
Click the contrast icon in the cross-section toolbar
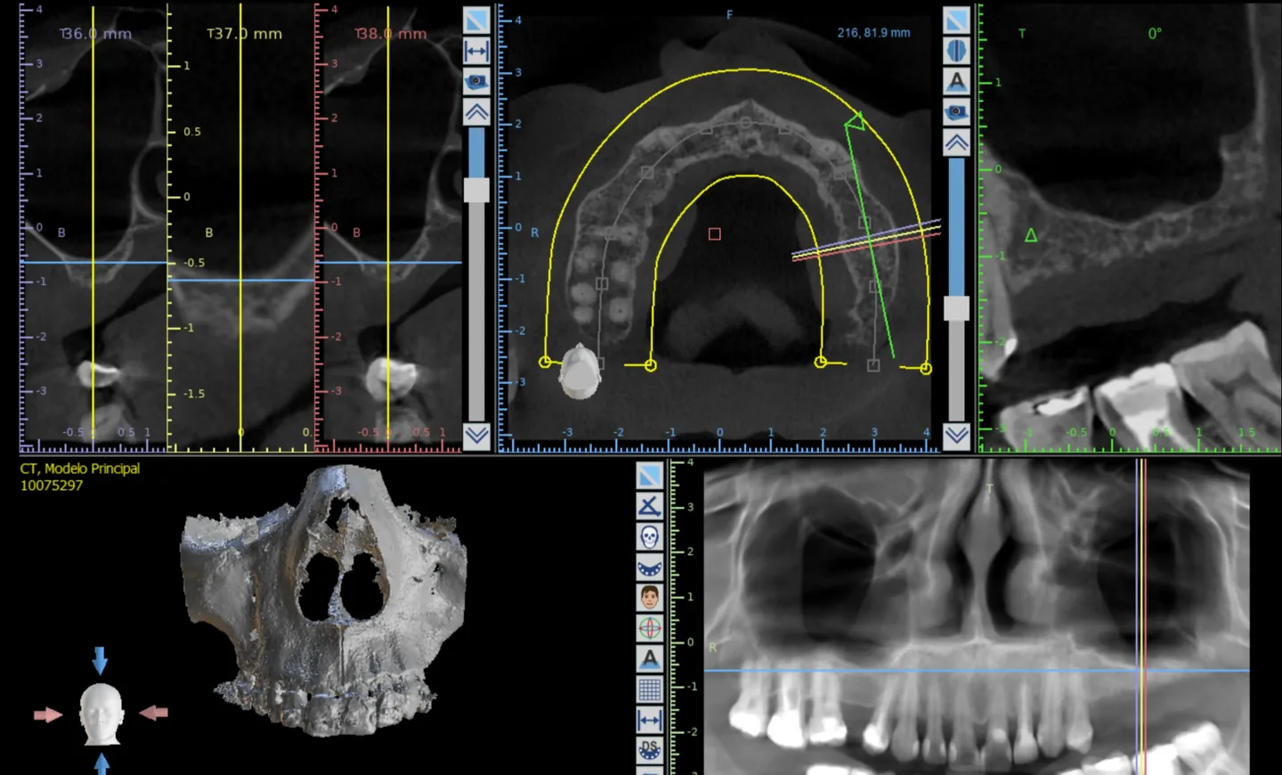point(476,20)
